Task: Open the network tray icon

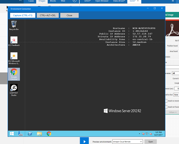Action: pyautogui.click(x=147, y=134)
